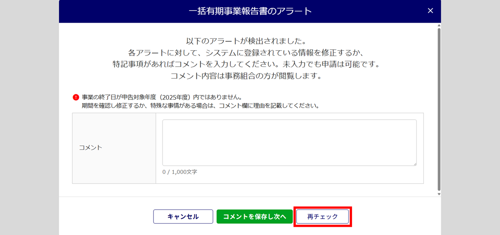Click the dialog's vertical scrollbar thumb
The height and width of the screenshot is (235, 500).
tap(439, 109)
